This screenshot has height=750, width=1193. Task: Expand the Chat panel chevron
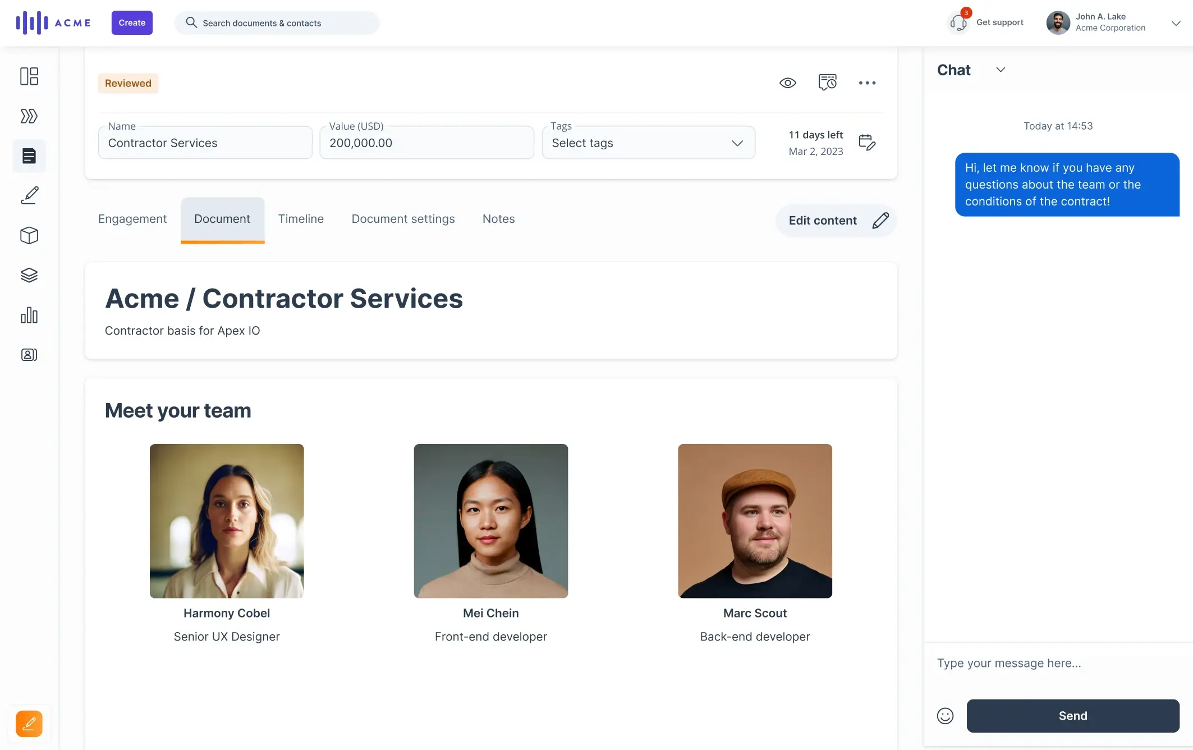999,71
